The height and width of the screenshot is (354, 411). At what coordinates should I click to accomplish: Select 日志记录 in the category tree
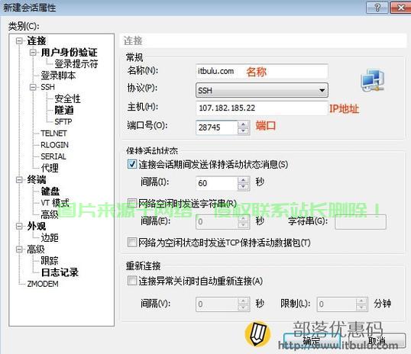(60, 272)
